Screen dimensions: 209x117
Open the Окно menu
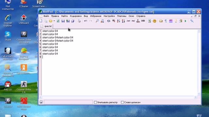point(131,16)
